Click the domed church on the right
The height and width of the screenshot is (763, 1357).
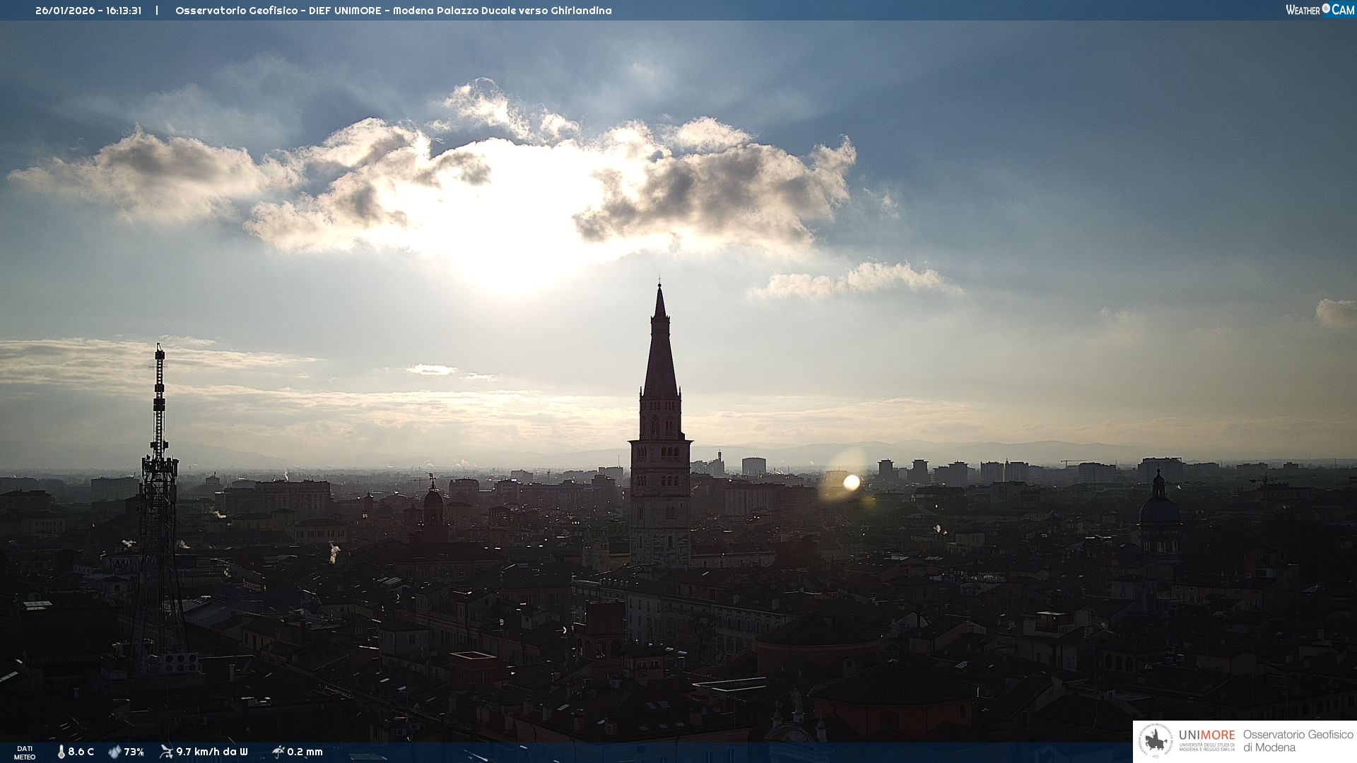[x=1159, y=512]
